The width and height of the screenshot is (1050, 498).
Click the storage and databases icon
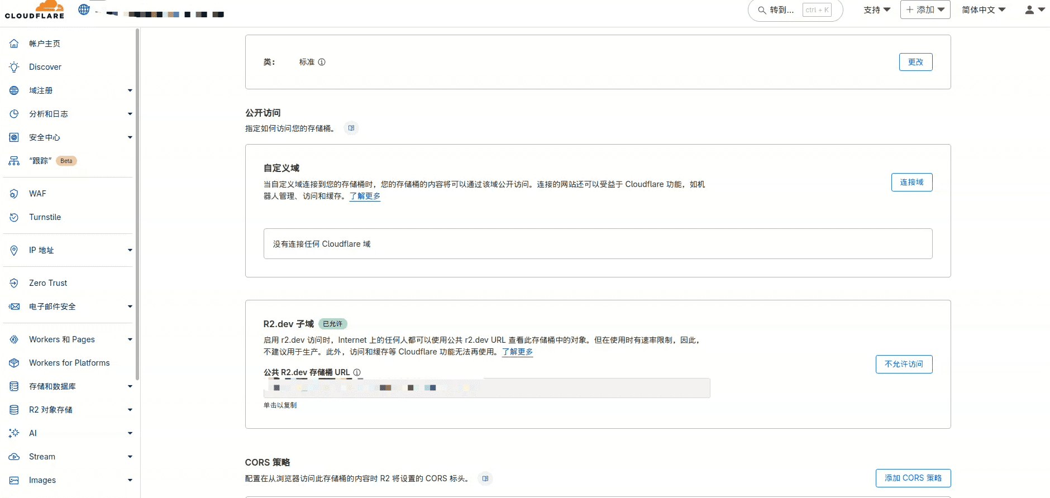(14, 386)
